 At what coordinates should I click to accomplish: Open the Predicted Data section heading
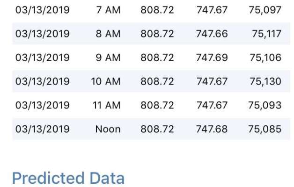coord(68,178)
